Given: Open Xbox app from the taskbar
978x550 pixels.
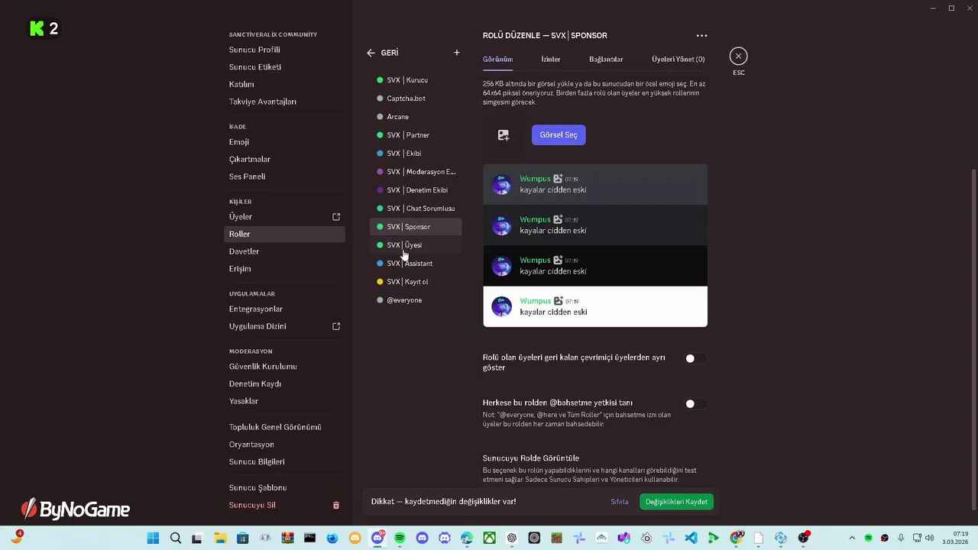Looking at the screenshot, I should (490, 538).
